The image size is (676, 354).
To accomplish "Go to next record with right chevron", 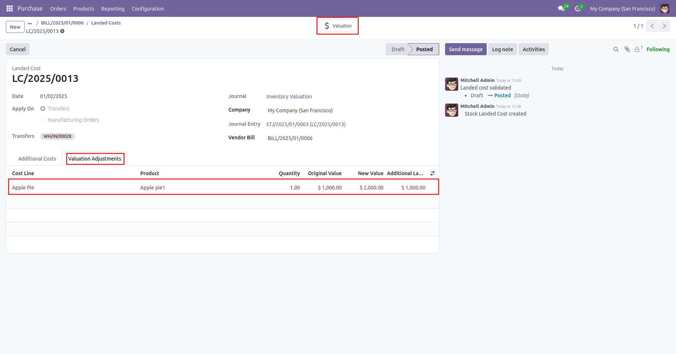I will [664, 26].
